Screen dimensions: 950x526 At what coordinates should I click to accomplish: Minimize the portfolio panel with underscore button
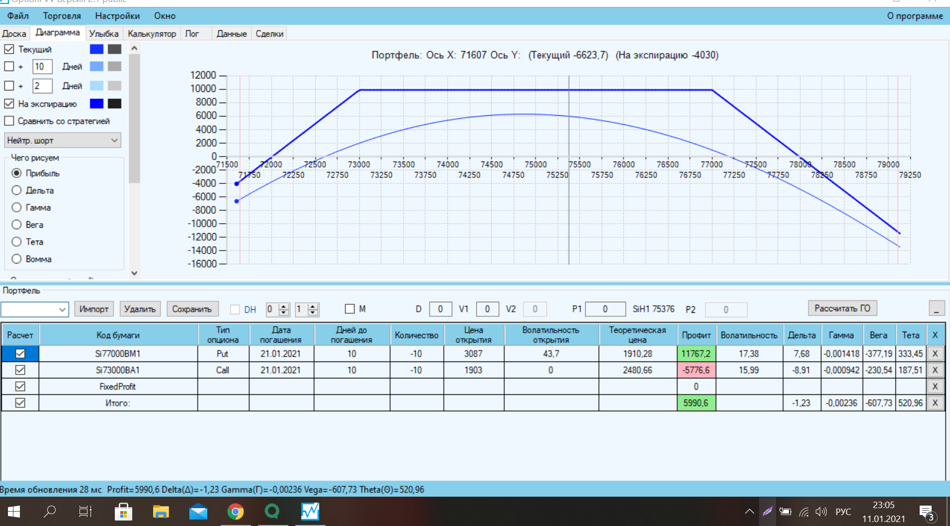click(x=937, y=308)
